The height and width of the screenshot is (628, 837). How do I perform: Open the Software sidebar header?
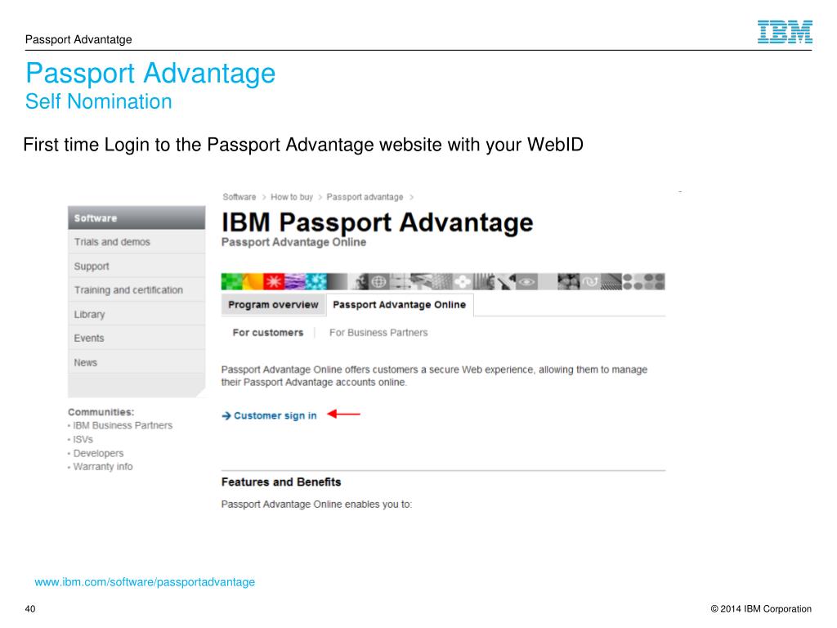tap(137, 218)
